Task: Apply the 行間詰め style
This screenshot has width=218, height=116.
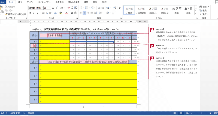Action: 141,10
